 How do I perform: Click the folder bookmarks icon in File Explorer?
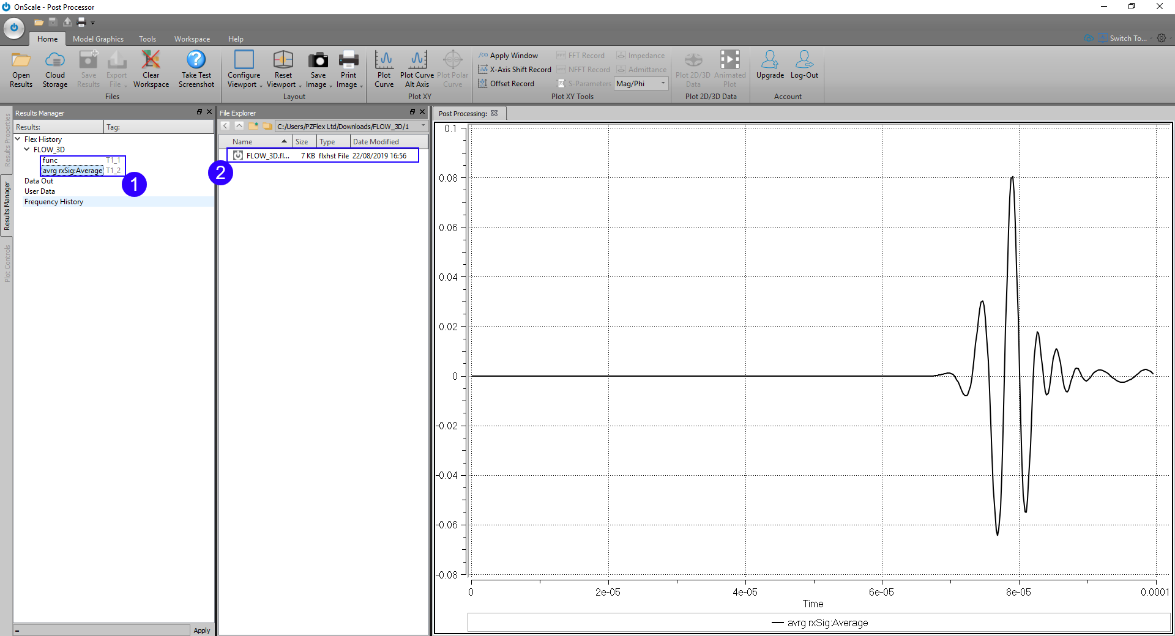point(267,126)
